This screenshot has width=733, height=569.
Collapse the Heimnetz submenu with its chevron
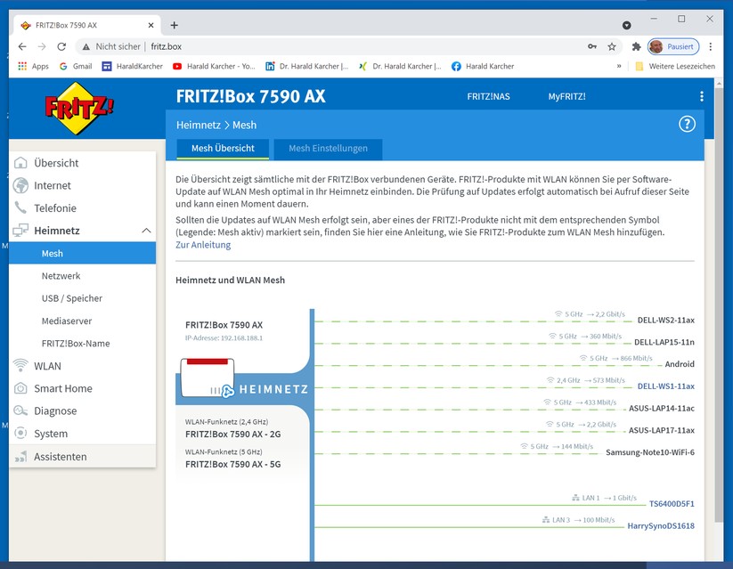(146, 230)
